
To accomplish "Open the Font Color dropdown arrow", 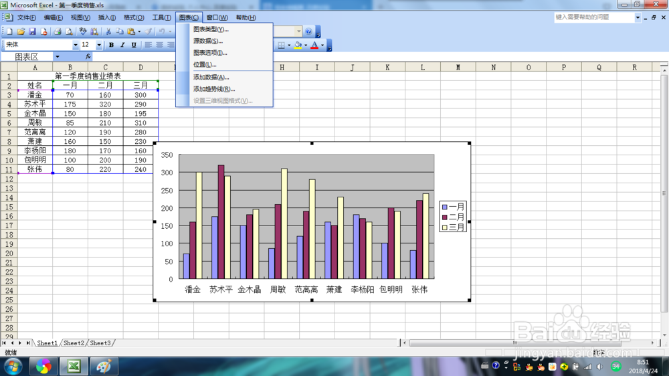I will click(x=322, y=45).
